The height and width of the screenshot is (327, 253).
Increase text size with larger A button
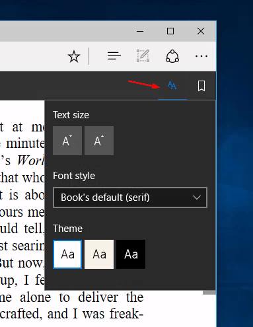(99, 141)
